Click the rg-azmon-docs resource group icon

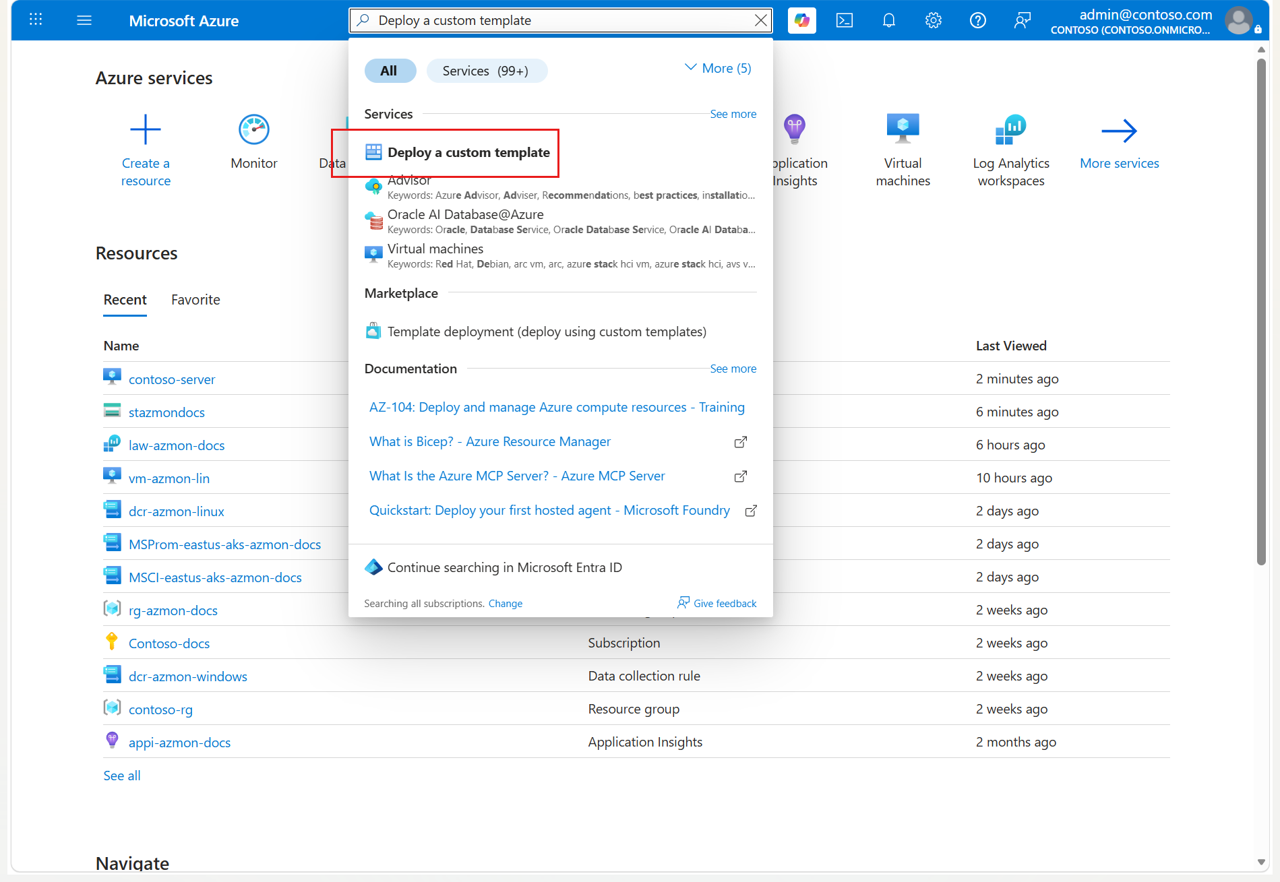pyautogui.click(x=112, y=608)
